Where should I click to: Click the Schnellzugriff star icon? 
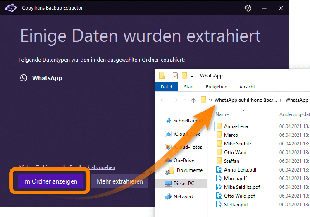pos(169,121)
